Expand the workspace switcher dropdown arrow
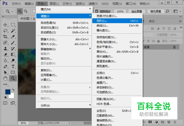 coord(180,11)
